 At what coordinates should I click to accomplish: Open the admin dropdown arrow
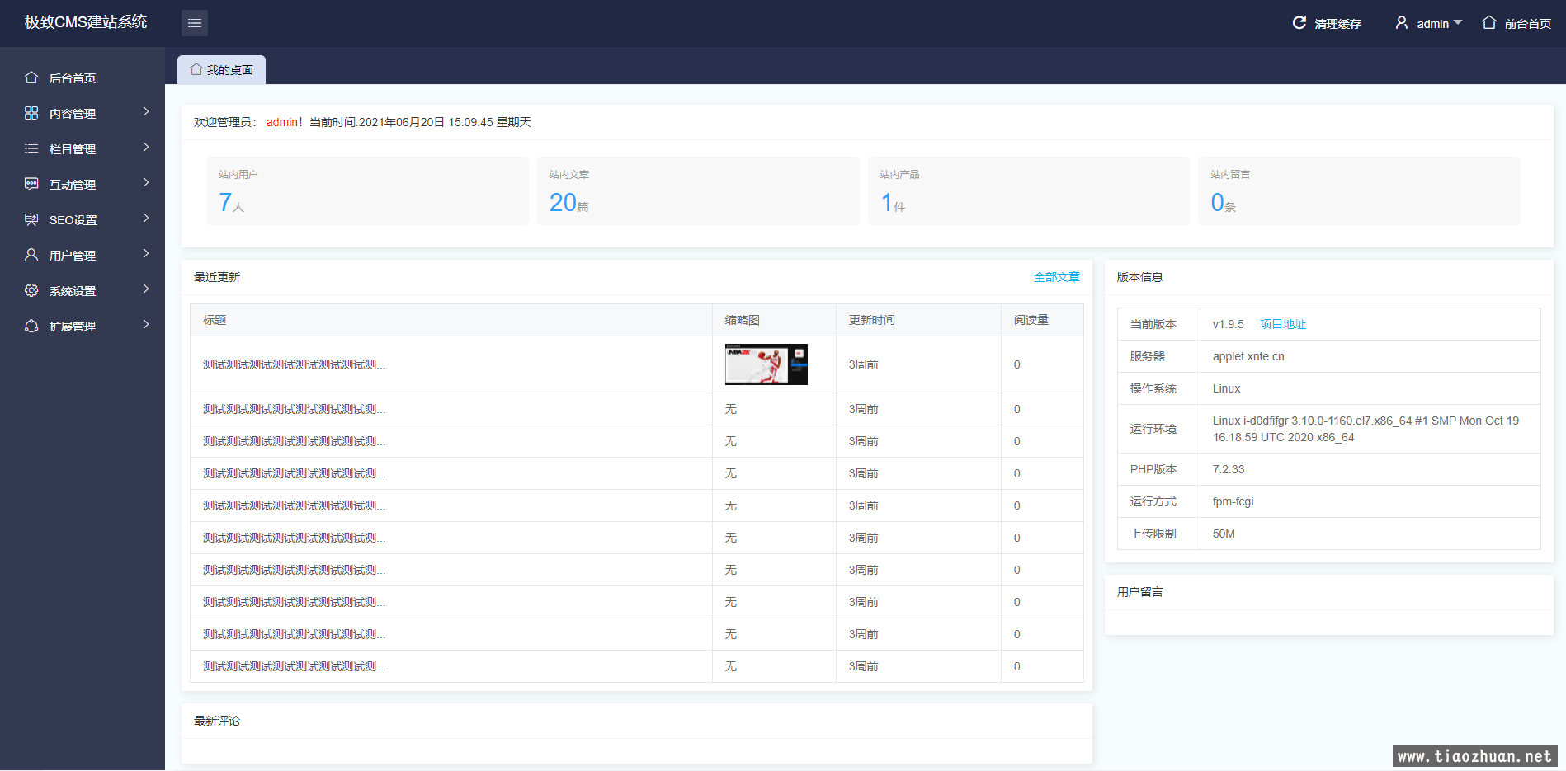1458,23
